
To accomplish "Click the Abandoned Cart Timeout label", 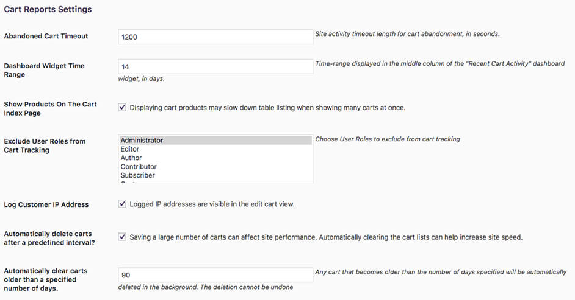I will tap(46, 36).
